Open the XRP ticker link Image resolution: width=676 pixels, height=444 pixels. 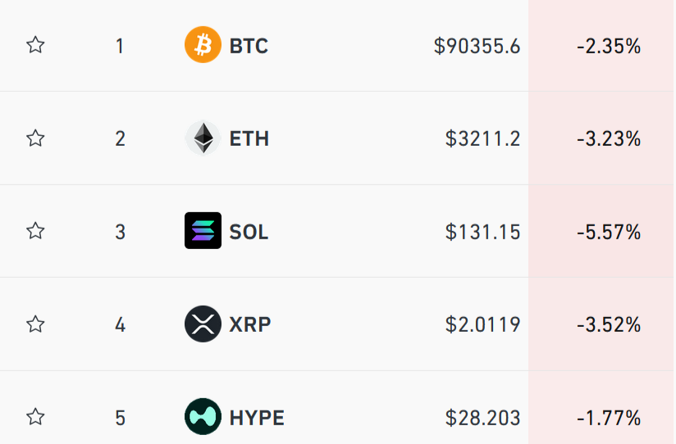pos(249,324)
